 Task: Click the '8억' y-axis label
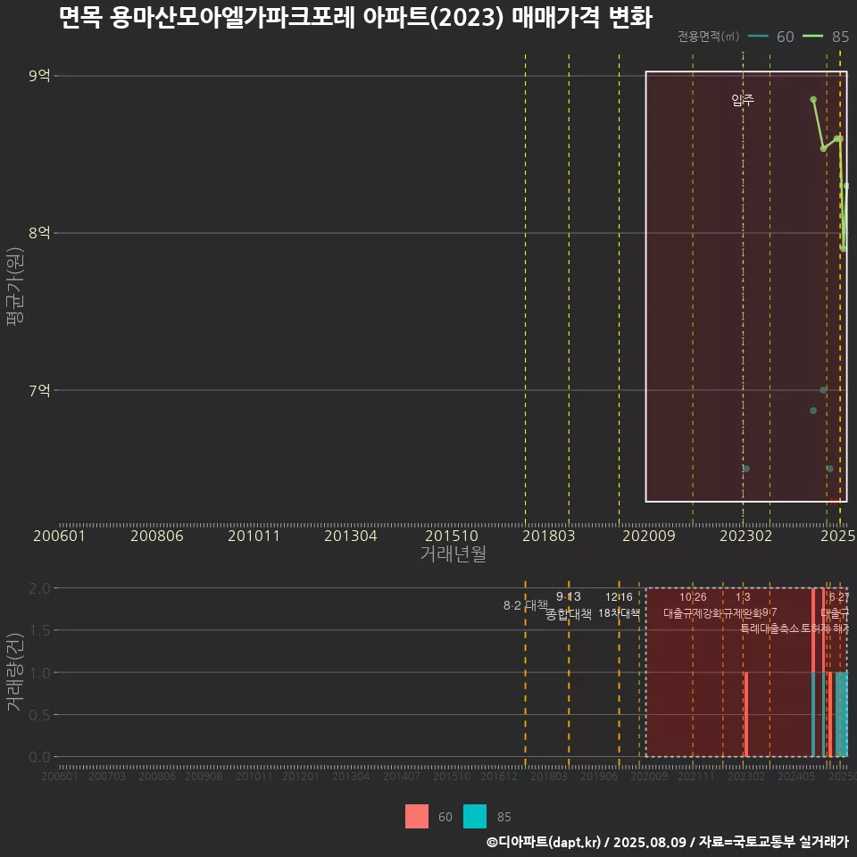pyautogui.click(x=39, y=233)
